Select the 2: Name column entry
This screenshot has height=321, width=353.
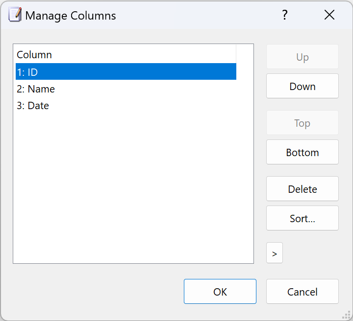[126, 89]
